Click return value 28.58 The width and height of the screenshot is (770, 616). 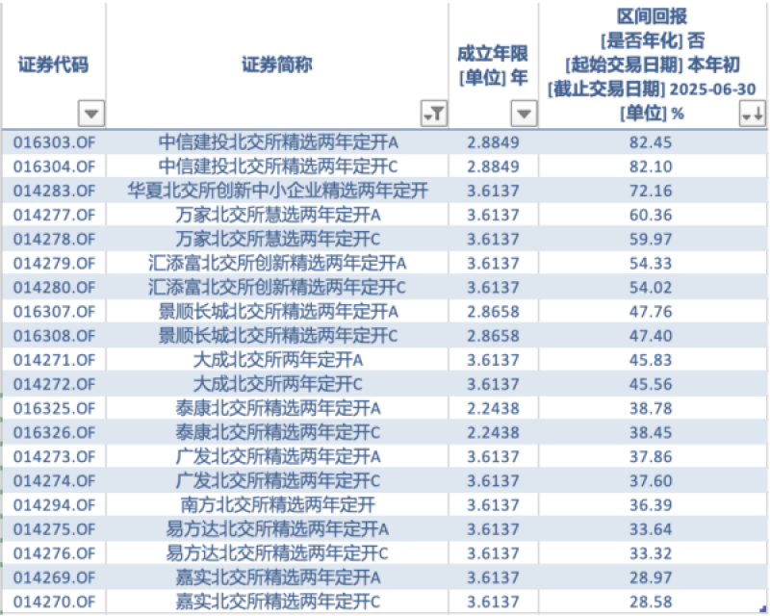pos(651,602)
